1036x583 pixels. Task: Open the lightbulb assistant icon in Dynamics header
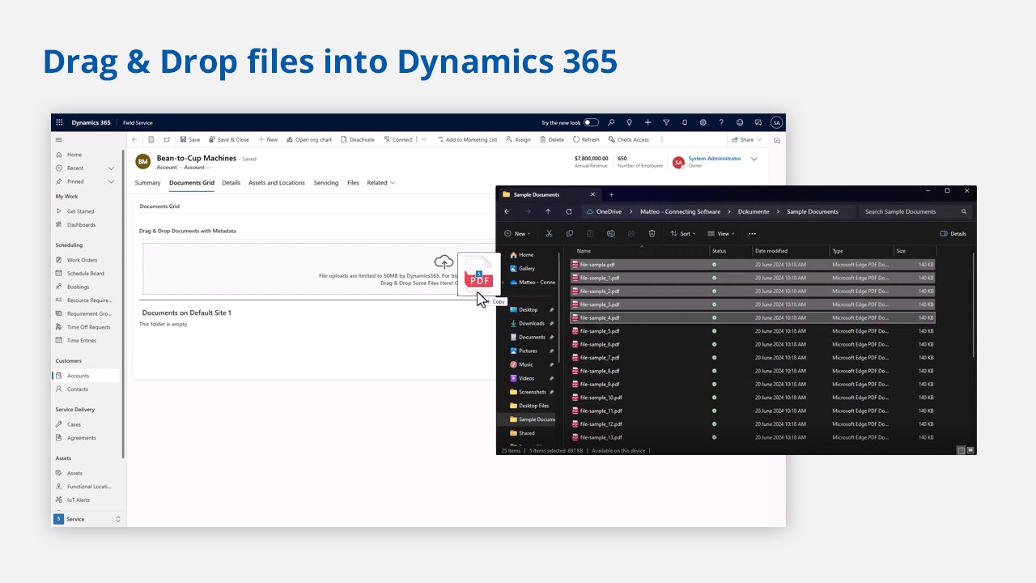629,122
